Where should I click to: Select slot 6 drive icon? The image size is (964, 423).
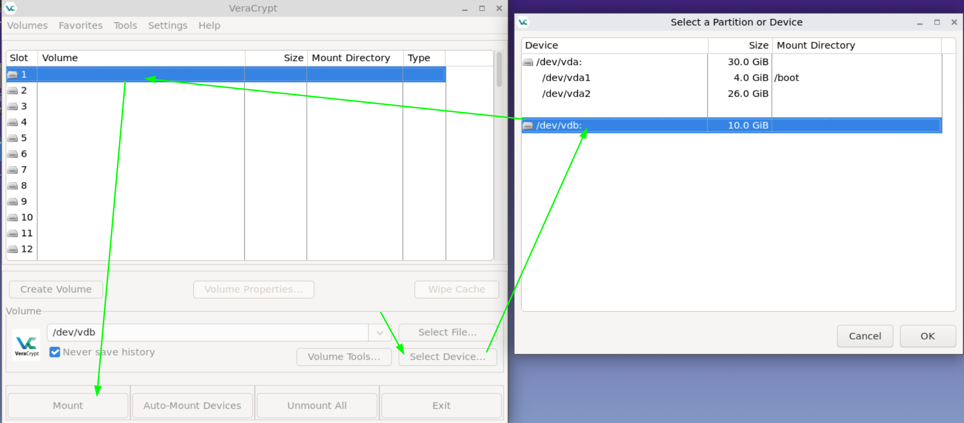[x=13, y=154]
